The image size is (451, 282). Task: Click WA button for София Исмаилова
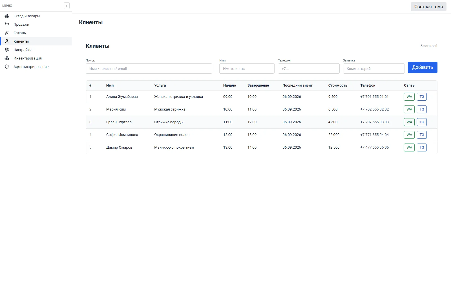coord(409,135)
